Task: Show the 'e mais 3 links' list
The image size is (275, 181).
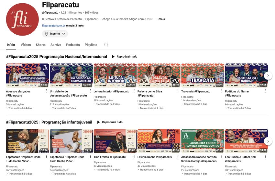Action: pos(75,26)
